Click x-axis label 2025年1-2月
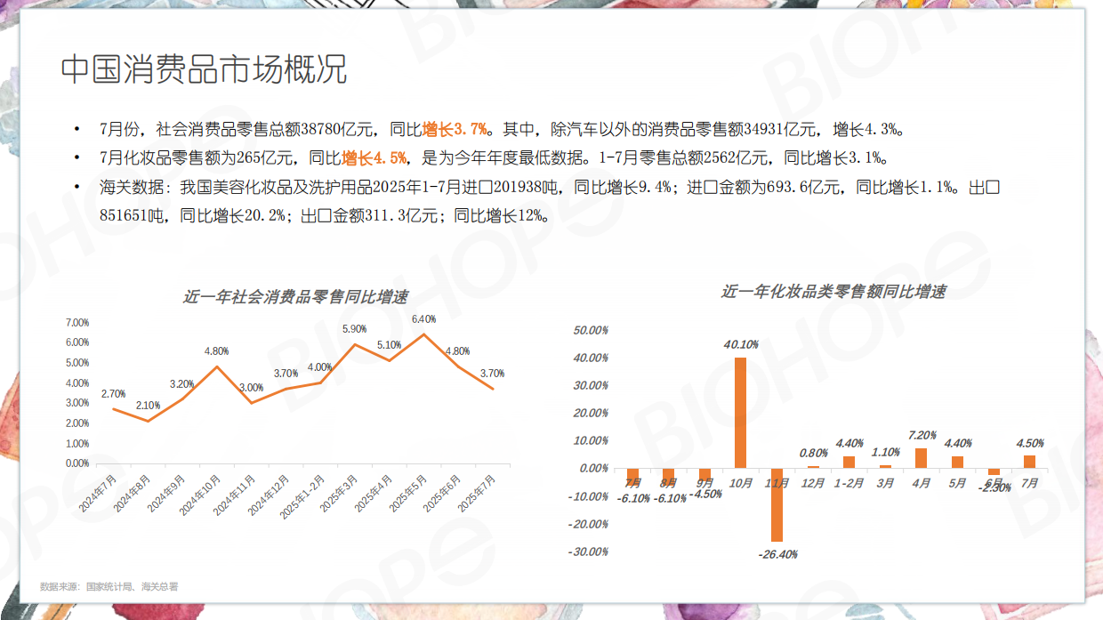 click(303, 495)
